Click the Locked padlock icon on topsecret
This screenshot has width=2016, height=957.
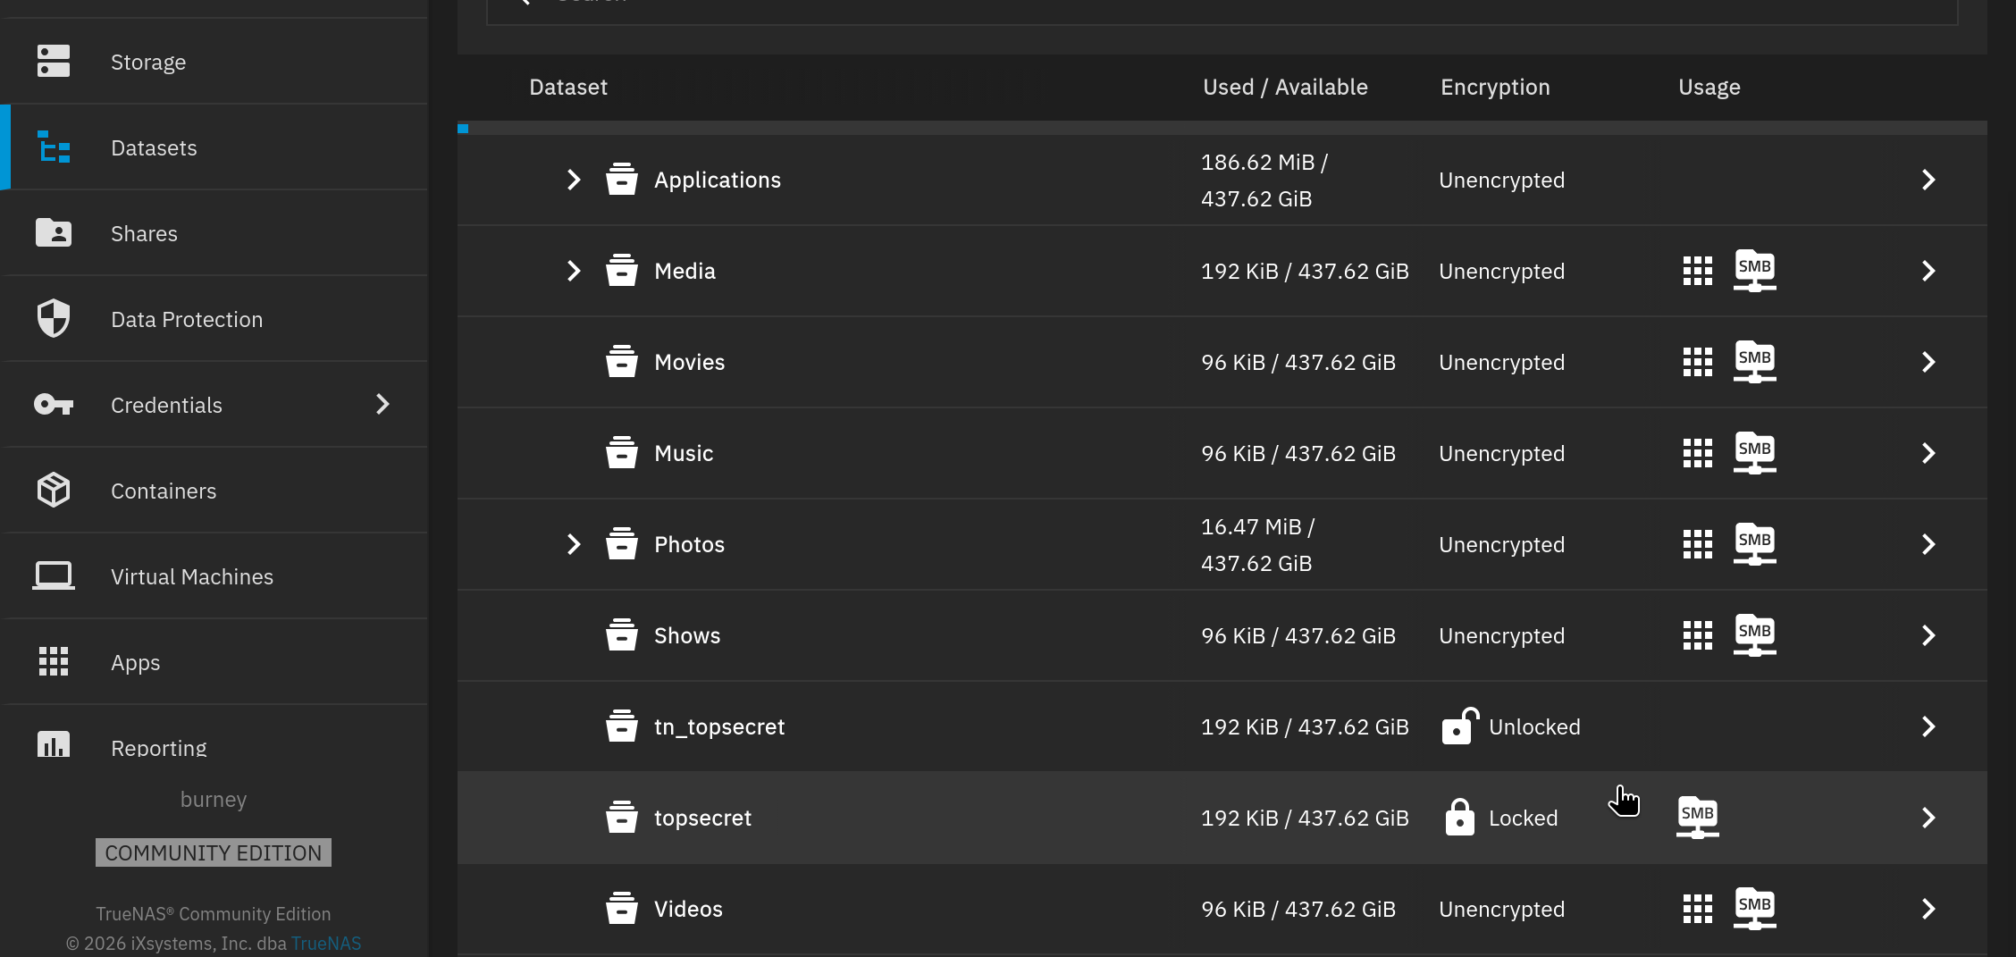click(x=1459, y=817)
